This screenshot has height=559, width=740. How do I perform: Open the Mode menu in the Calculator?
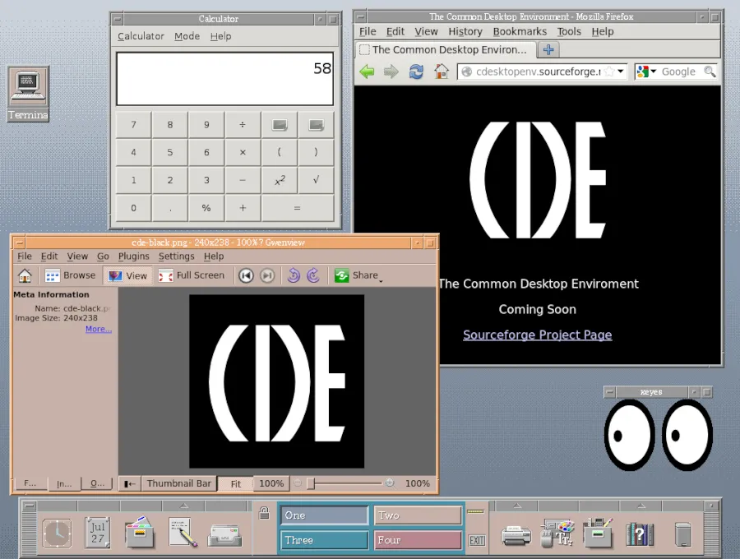point(187,36)
